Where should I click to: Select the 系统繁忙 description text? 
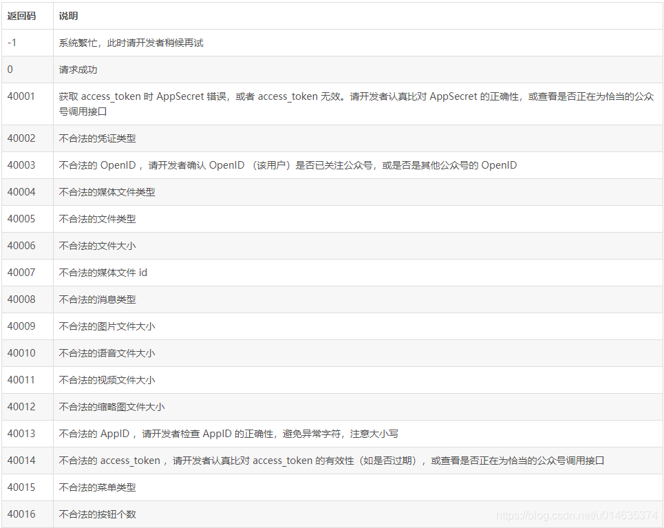(x=131, y=43)
